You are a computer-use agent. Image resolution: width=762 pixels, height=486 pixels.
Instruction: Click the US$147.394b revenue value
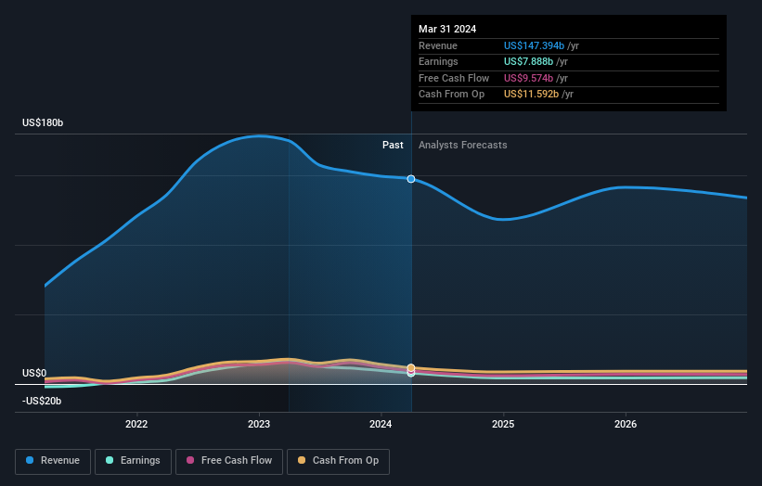534,45
